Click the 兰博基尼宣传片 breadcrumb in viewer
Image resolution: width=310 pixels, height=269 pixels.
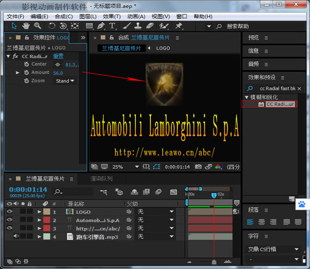point(121,48)
